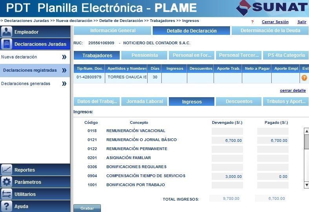Click the Detalle de Declaración breadcrumb text
This screenshot has width=309, height=212.
[121, 21]
